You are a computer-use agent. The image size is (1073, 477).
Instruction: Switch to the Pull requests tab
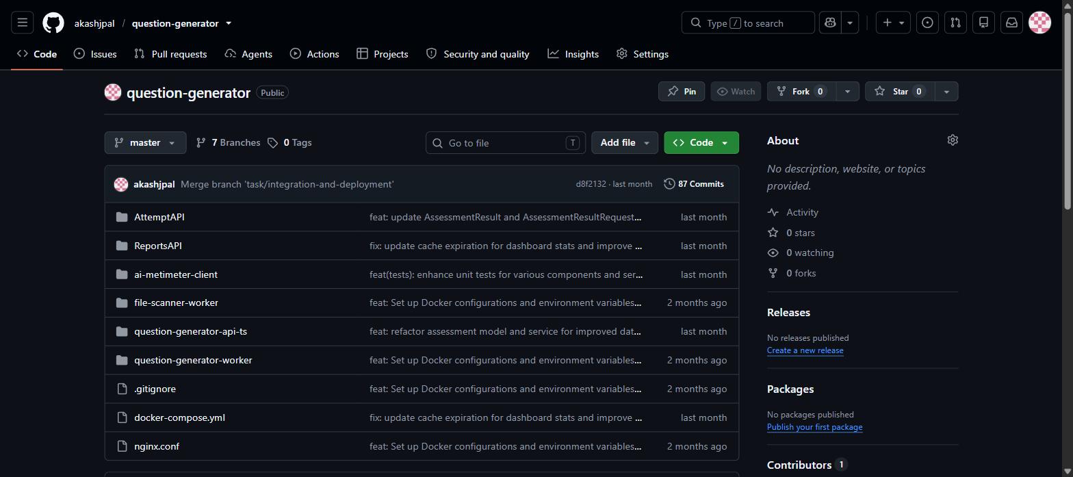pyautogui.click(x=170, y=54)
